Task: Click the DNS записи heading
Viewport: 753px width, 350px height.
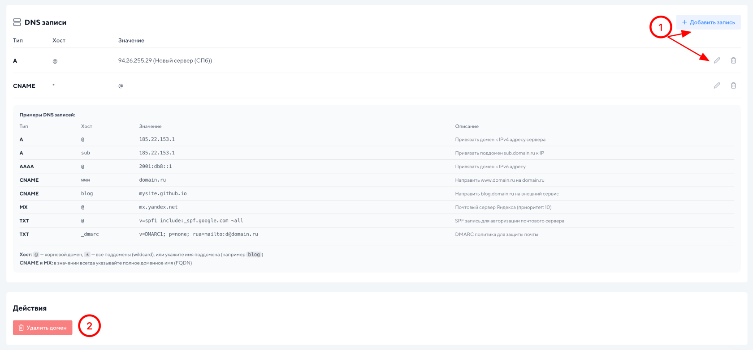Action: (45, 22)
